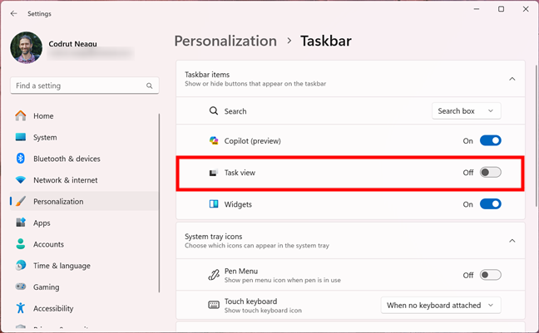
Task: Close the Settings window
Action: pos(526,9)
